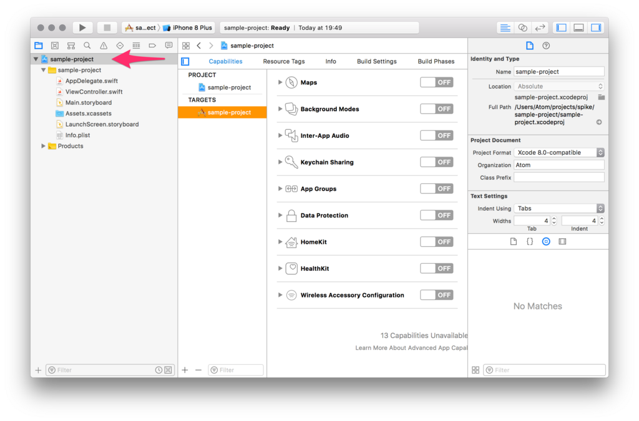Toggle the Maps capability switch
Viewport: 639px width, 421px height.
pos(436,82)
